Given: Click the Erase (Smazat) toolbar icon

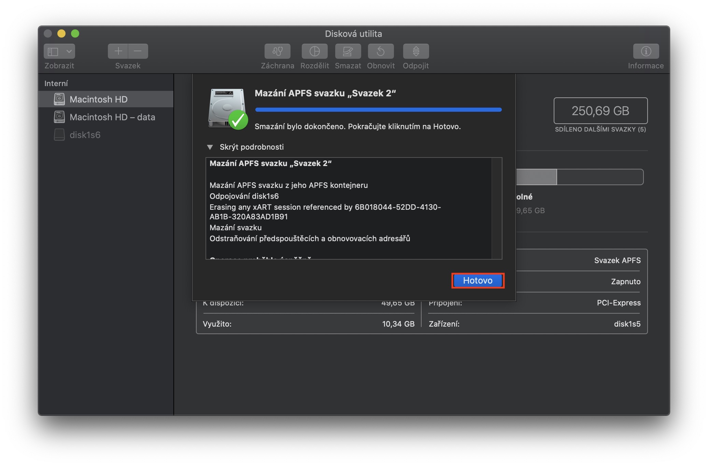Looking at the screenshot, I should (x=348, y=51).
